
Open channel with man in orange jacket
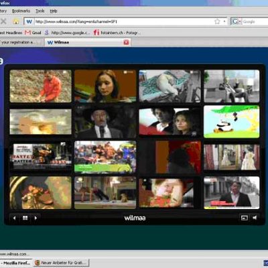pos(40,86)
